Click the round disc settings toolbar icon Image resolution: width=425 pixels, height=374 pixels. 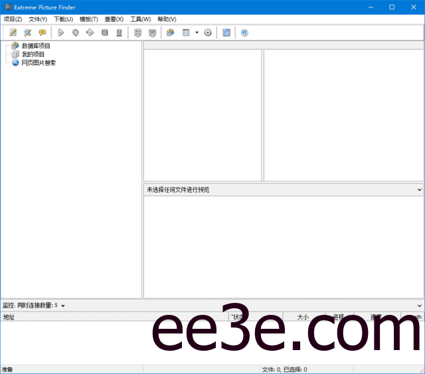pos(208,33)
